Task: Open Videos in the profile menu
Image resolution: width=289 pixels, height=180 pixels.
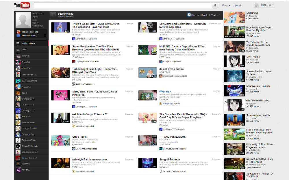Action: click(35, 17)
